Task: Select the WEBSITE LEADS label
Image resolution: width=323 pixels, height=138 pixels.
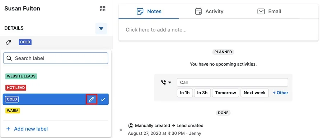Action: 21,76
